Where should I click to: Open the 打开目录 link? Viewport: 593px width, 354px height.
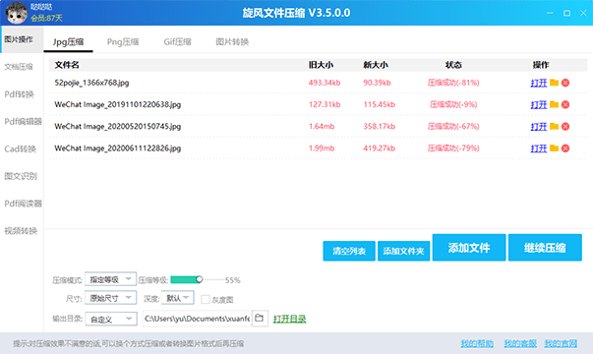[x=290, y=319]
